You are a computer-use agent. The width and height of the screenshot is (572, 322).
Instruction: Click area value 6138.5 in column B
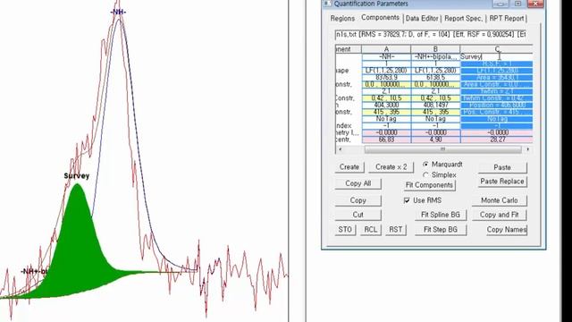(435, 78)
